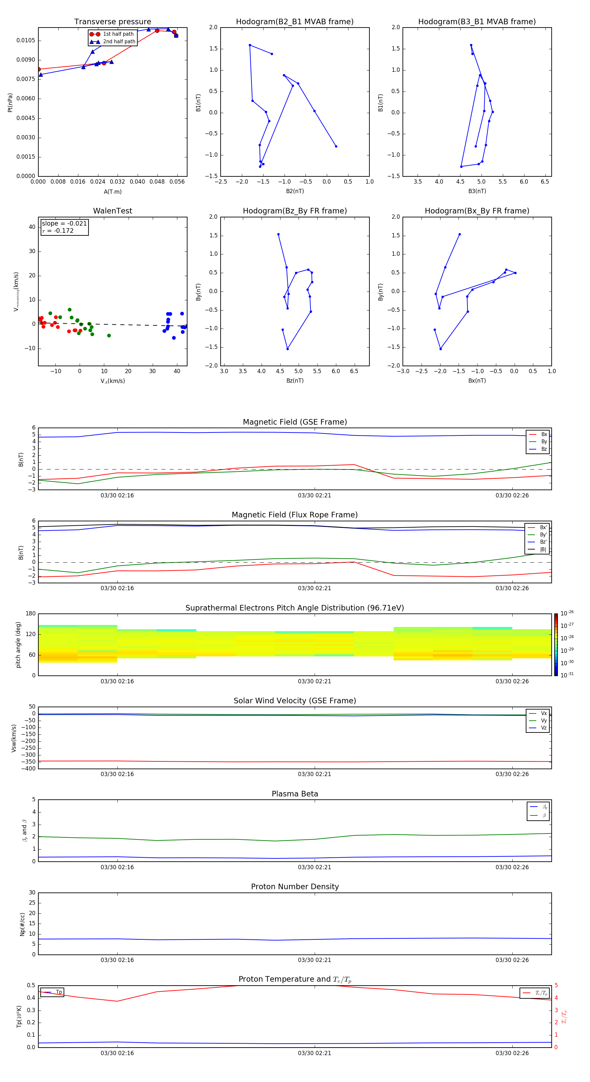Click the red Vx line in Solar Wind panel
This screenshot has width=590, height=1082.
[295, 762]
